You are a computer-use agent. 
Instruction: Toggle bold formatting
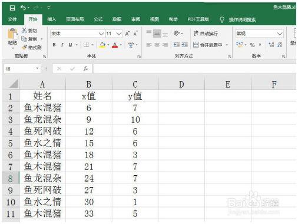(54, 45)
